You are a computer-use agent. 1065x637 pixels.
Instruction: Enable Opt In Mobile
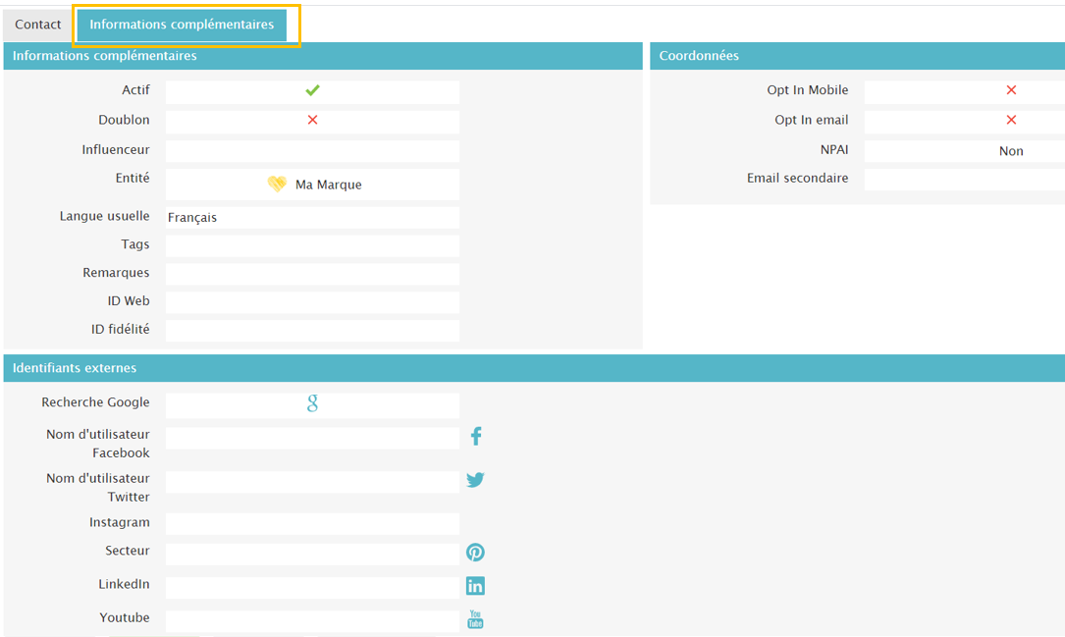pyautogui.click(x=1011, y=90)
